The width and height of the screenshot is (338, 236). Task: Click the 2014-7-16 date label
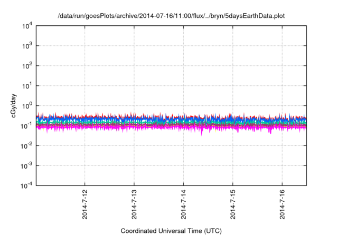pos(282,204)
